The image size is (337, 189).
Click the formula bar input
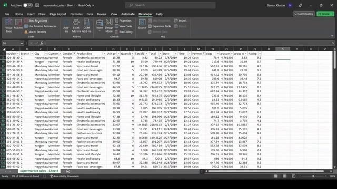(x=188, y=43)
